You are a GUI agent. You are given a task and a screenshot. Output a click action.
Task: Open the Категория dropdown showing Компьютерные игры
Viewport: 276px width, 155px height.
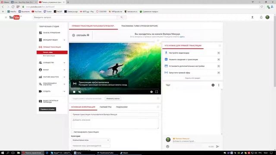(x=91, y=140)
